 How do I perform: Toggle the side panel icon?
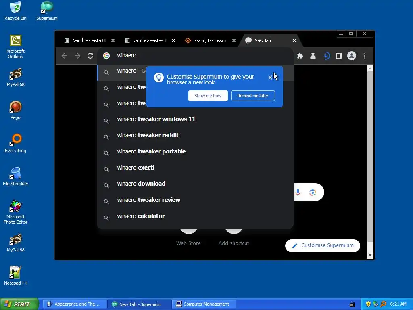click(339, 56)
